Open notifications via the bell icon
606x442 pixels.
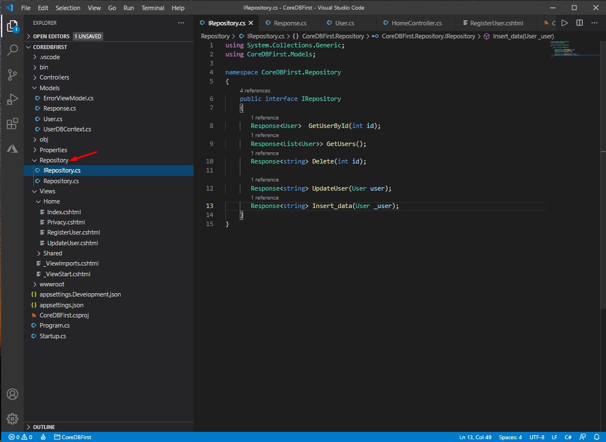596,437
